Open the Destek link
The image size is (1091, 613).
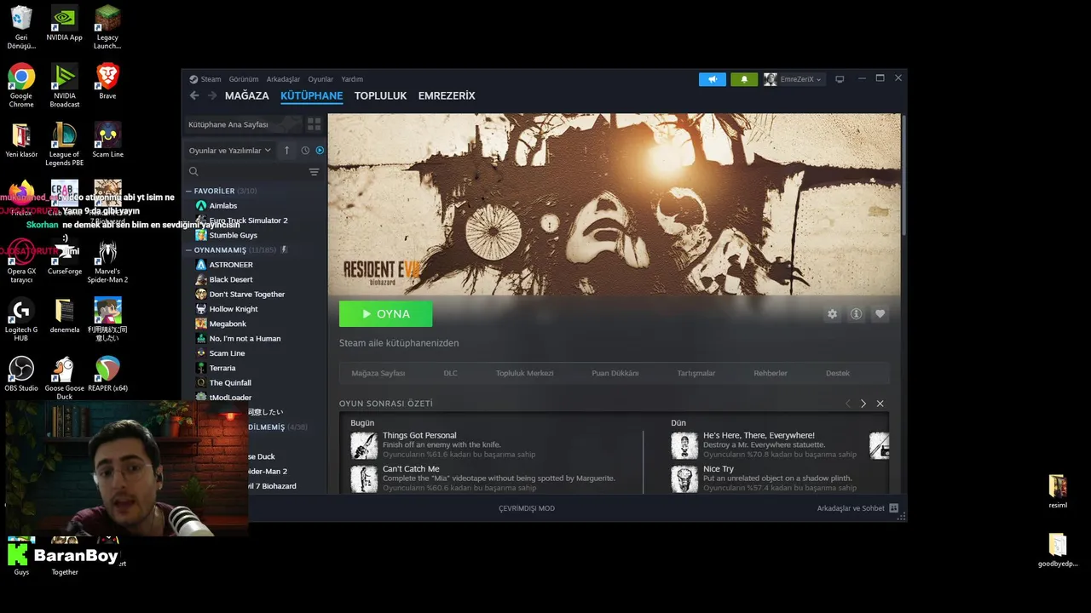coord(838,373)
